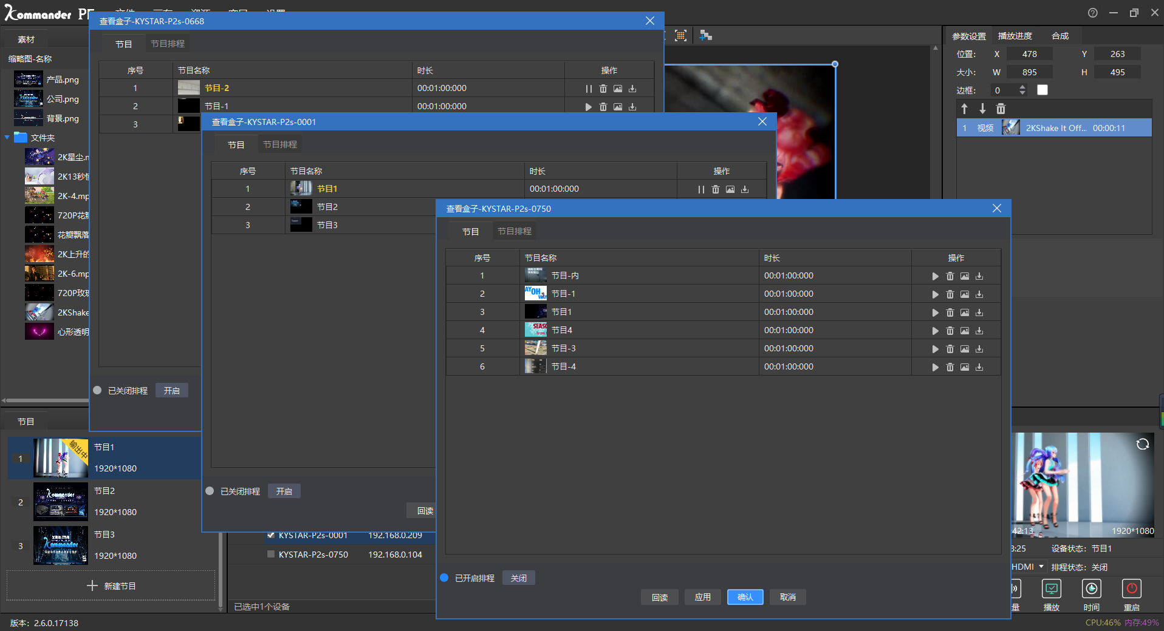Toggle the 已开启排程 radio indicator

[x=444, y=578]
